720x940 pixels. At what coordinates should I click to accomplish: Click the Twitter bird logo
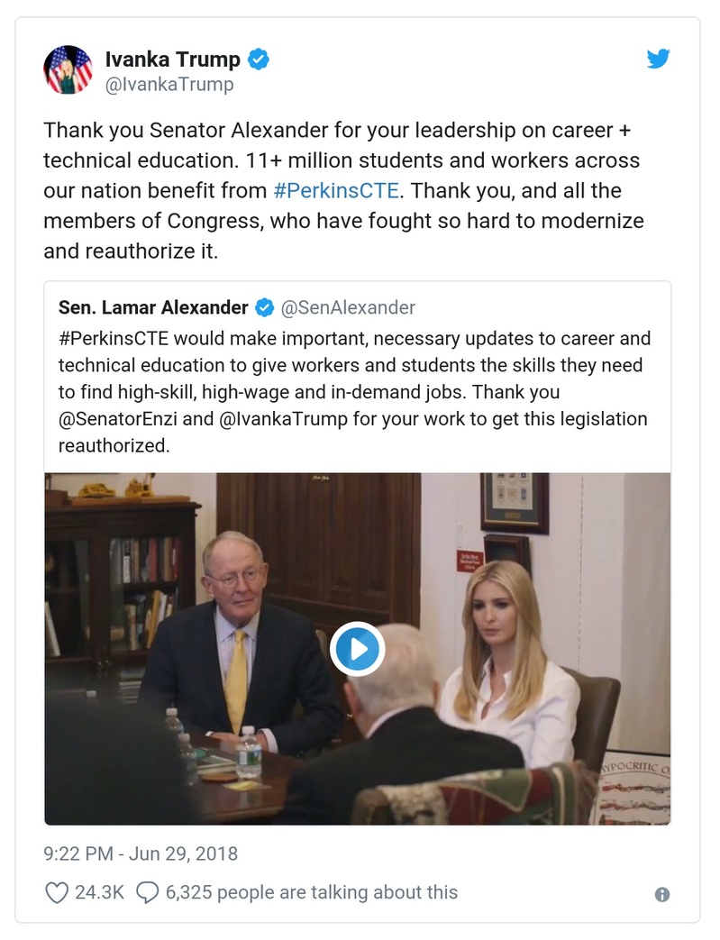tap(659, 59)
